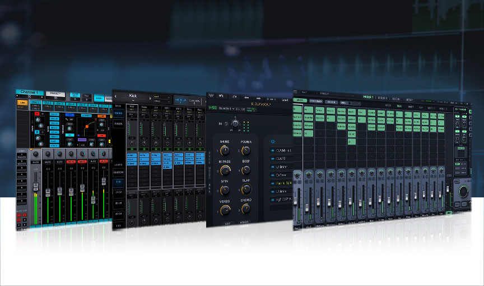Click the VERBS knob

tap(225, 210)
